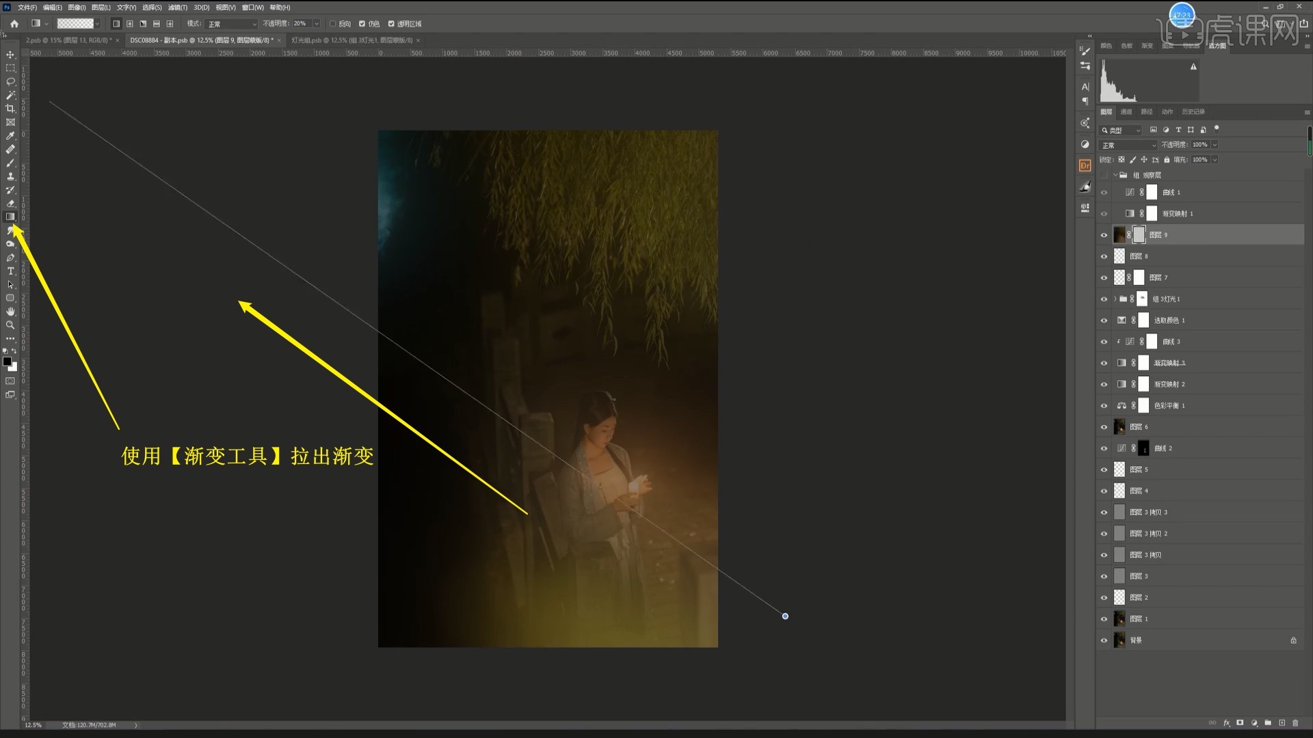Uncheck the 透明区域 (Transparency) checkbox

tap(391, 24)
